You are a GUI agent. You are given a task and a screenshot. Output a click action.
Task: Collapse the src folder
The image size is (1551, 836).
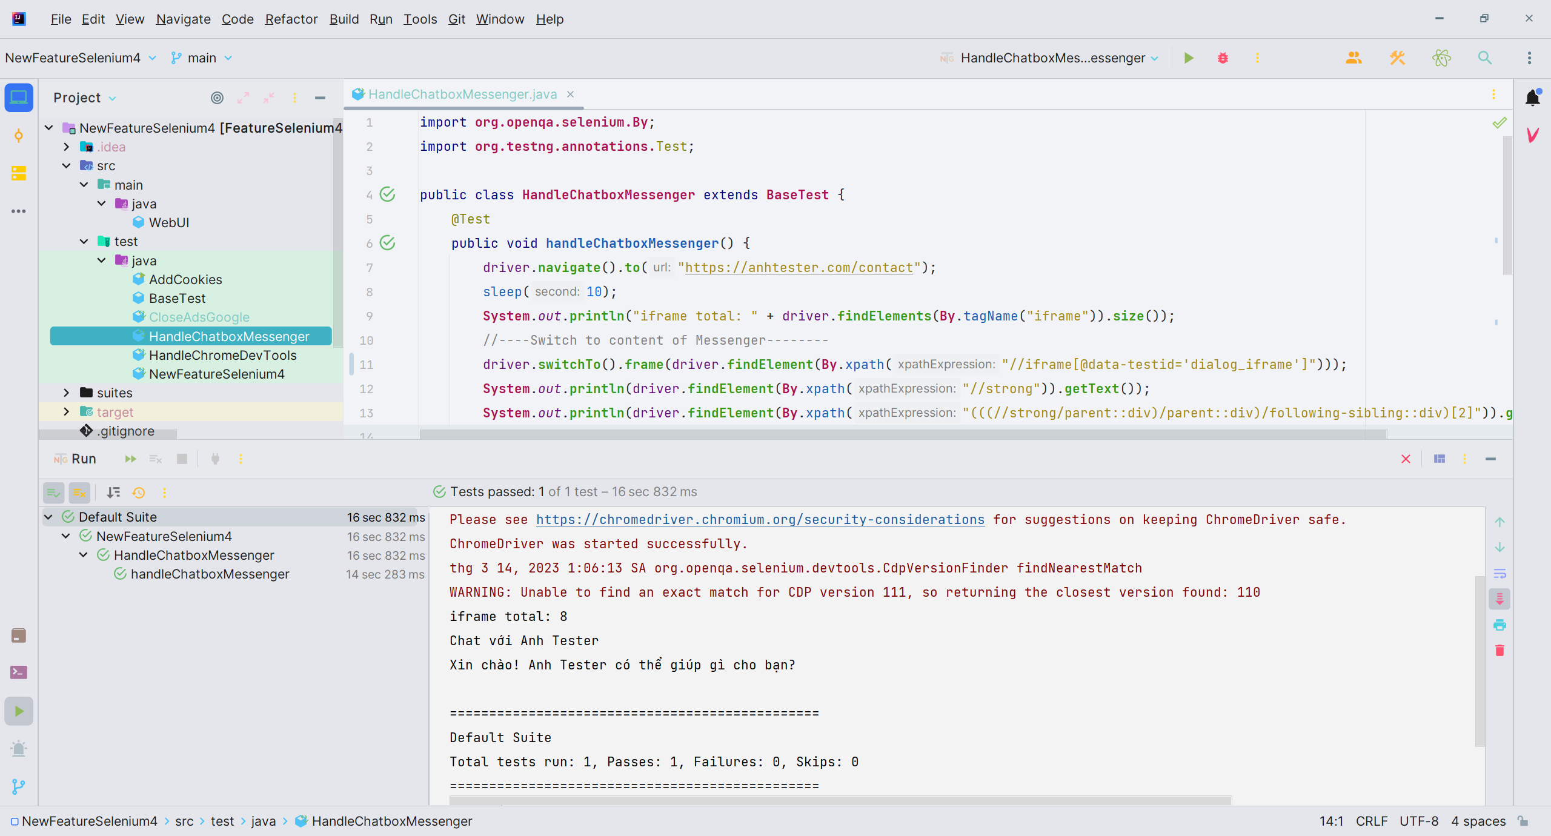coord(67,165)
